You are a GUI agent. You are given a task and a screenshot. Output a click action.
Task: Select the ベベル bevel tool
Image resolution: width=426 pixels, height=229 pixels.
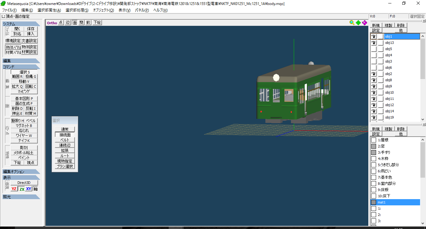point(31,121)
